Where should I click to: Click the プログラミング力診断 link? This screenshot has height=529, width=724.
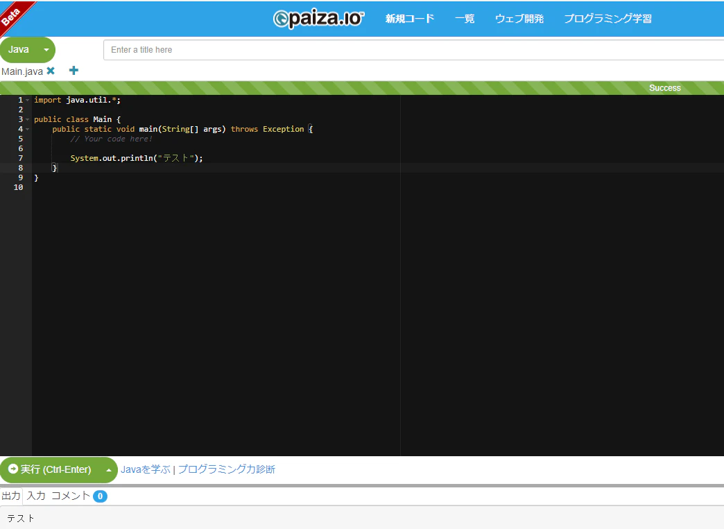pyautogui.click(x=226, y=469)
